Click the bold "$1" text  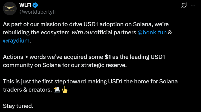pyautogui.click(x=108, y=57)
